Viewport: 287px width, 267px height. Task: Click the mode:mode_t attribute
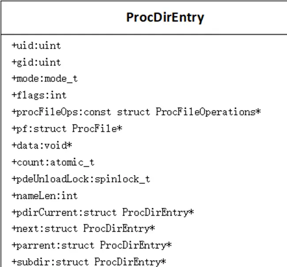[x=45, y=79]
